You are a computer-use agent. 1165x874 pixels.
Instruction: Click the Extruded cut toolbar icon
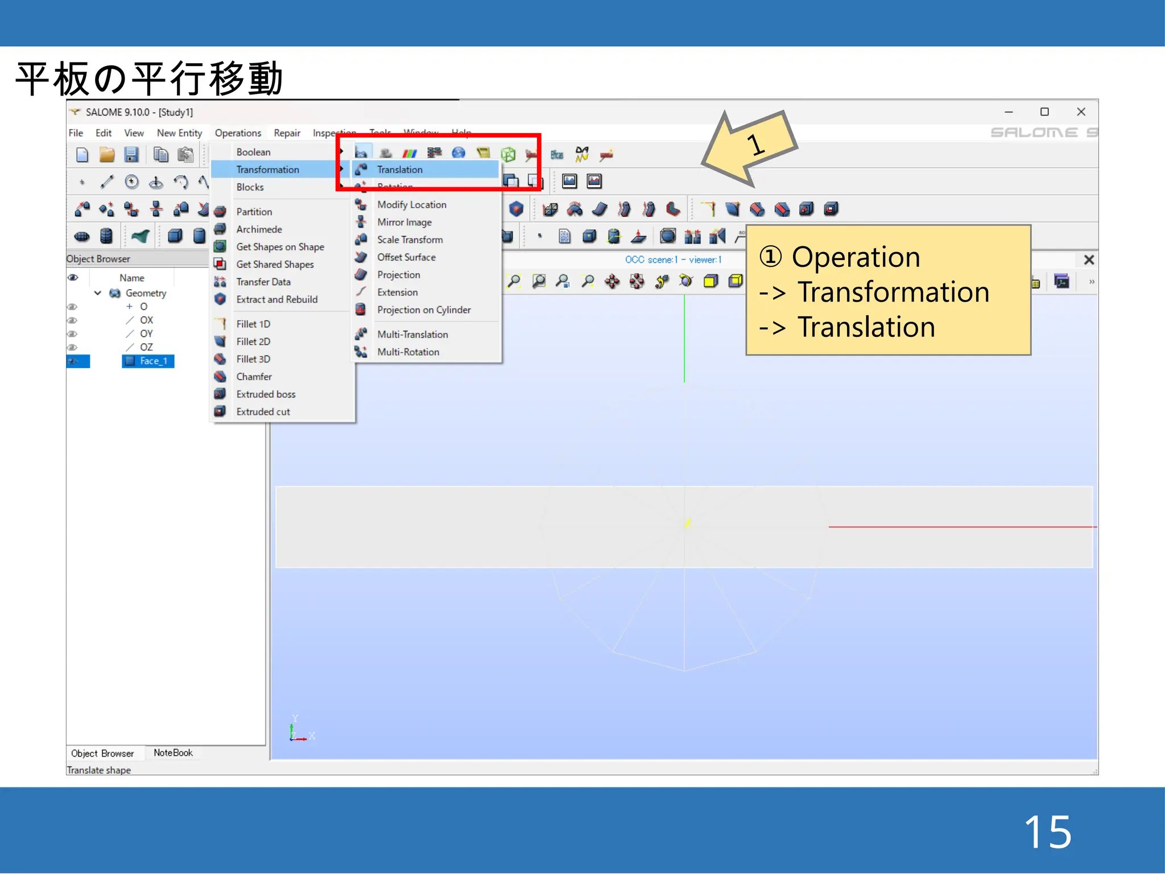[831, 209]
